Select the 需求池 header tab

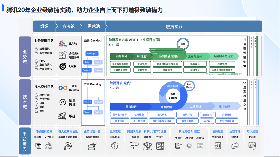[x=94, y=26]
